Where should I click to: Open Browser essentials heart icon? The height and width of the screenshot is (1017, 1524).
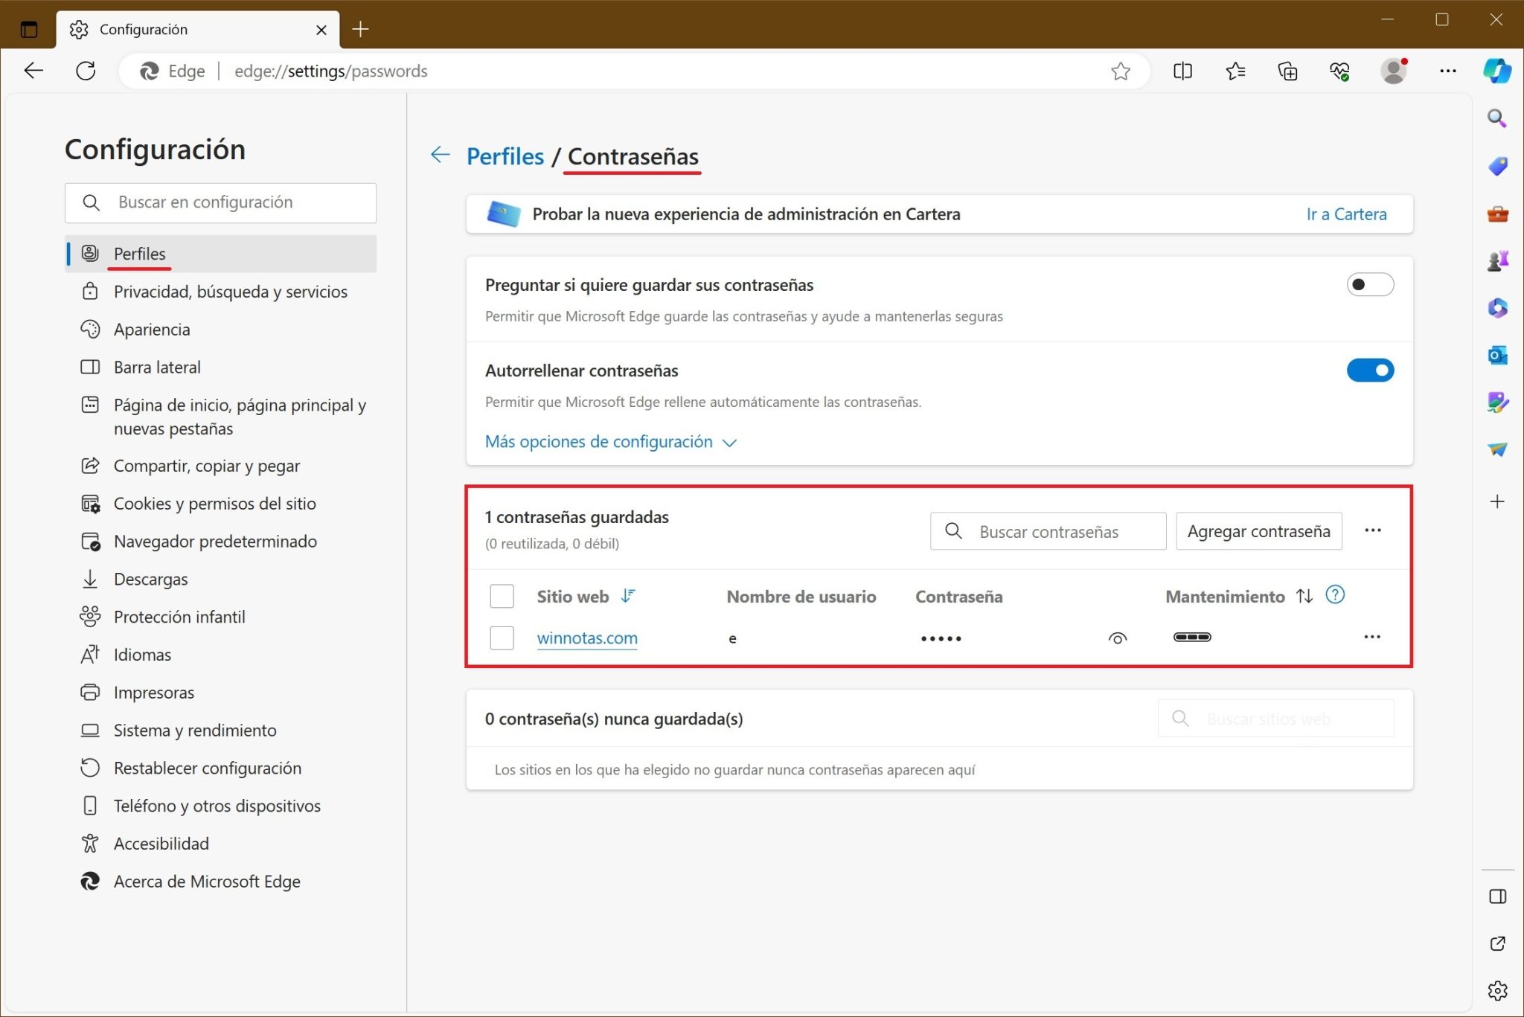pos(1340,71)
